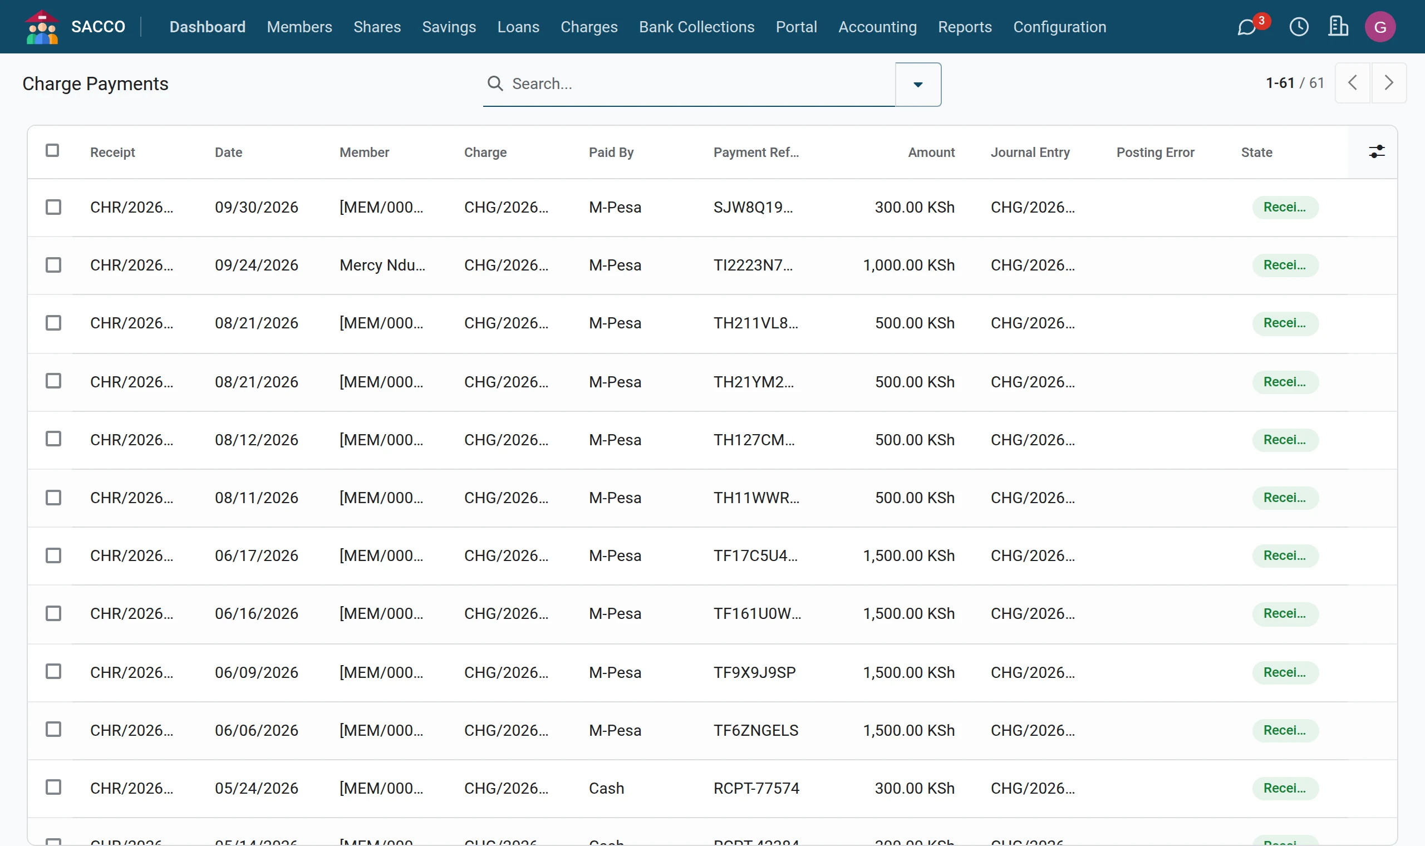The height and width of the screenshot is (846, 1425).
Task: Select the row dated 09/30/2026
Action: pos(53,207)
